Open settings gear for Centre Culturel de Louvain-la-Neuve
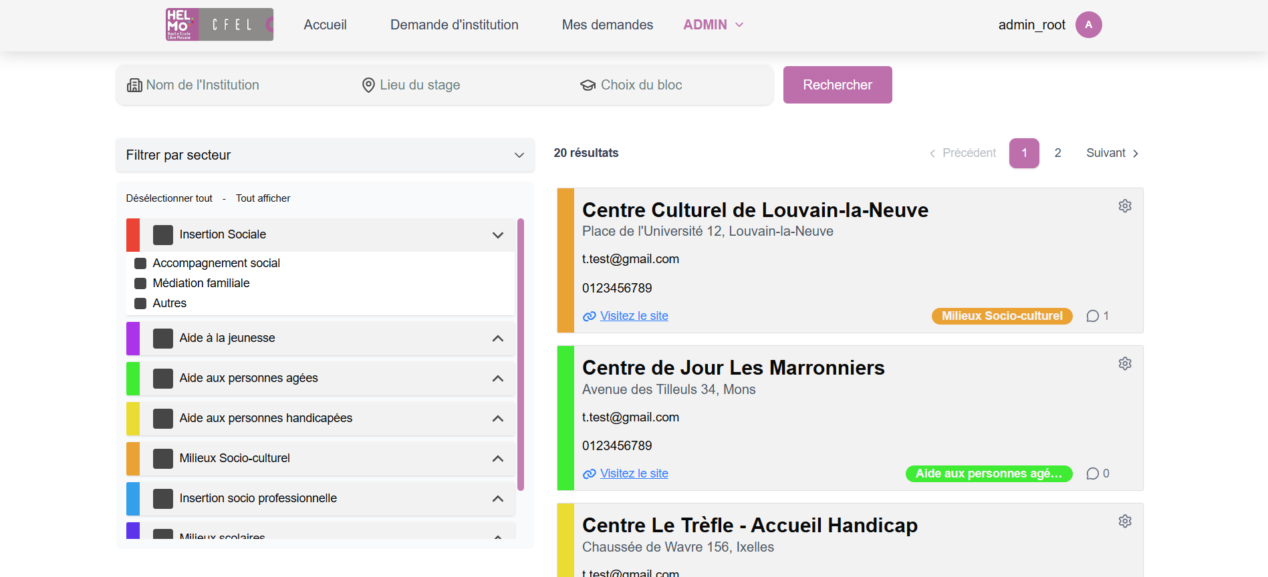The width and height of the screenshot is (1268, 577). [1125, 206]
